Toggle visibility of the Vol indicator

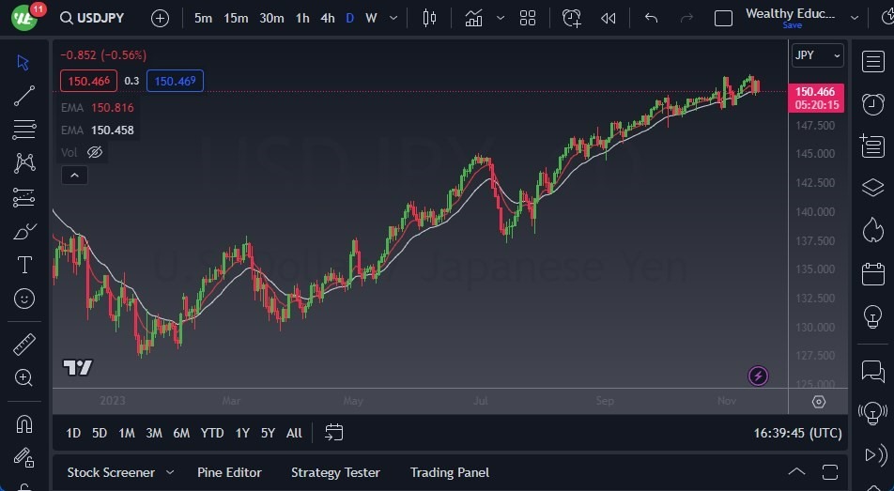tap(95, 152)
